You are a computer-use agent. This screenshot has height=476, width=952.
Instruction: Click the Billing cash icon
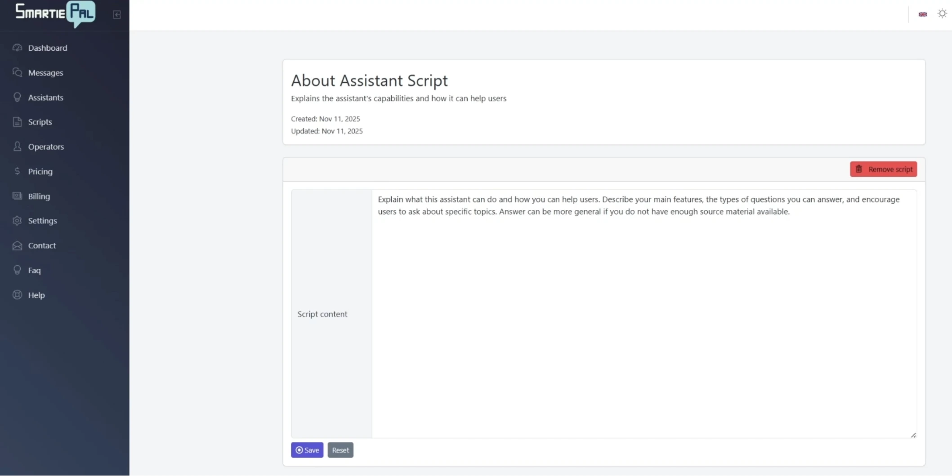17,196
